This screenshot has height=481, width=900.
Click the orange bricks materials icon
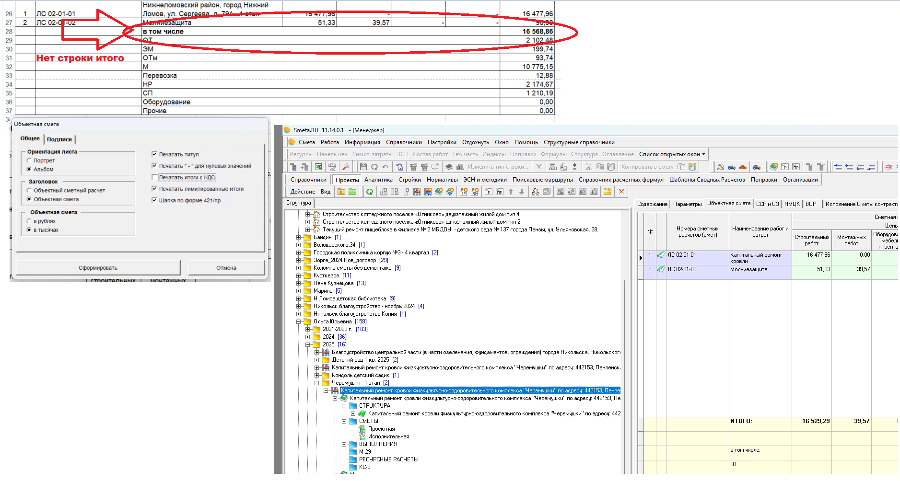pos(743,167)
